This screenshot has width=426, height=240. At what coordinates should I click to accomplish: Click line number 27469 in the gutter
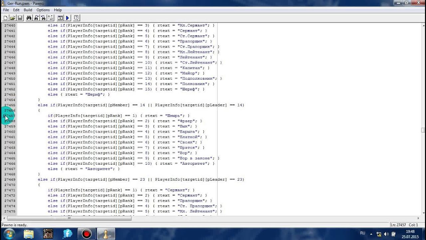(x=10, y=179)
